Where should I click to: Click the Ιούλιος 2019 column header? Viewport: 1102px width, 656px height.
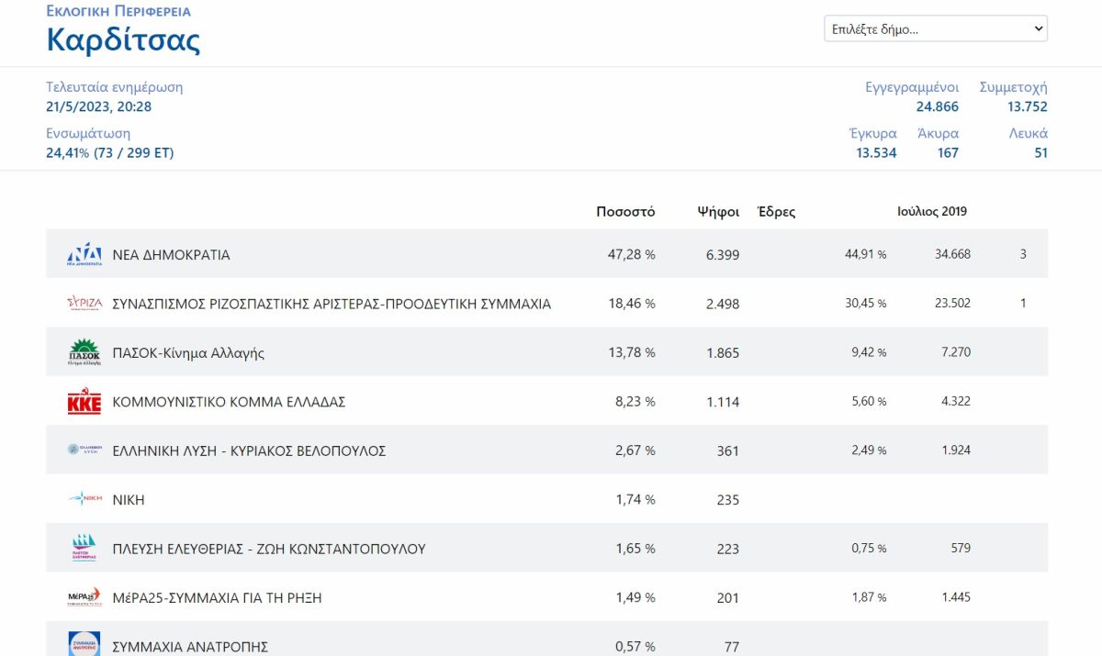(932, 211)
